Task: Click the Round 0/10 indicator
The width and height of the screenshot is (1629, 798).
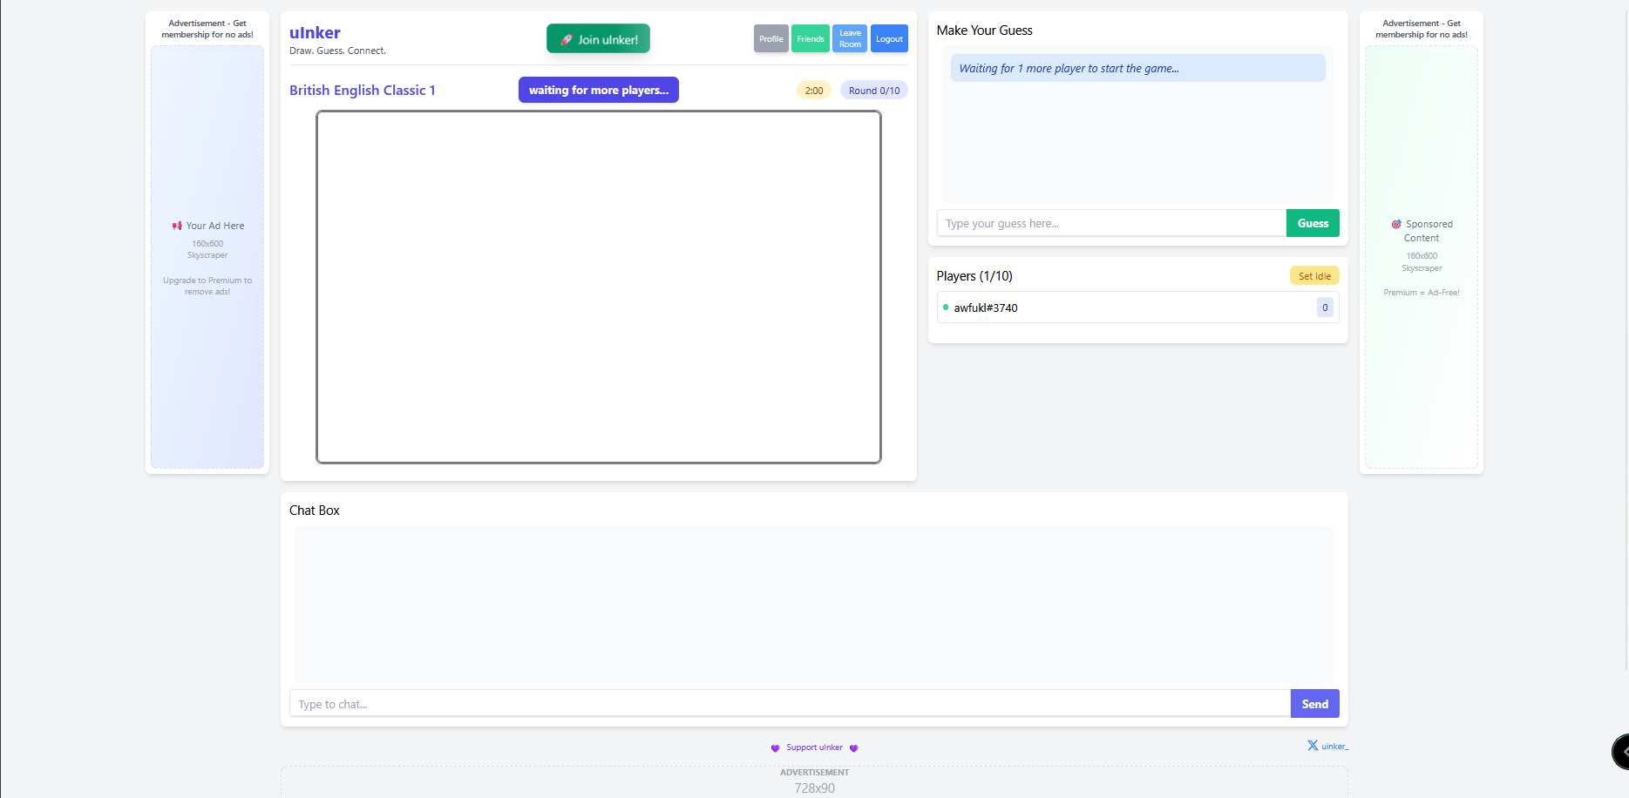Action: (874, 90)
